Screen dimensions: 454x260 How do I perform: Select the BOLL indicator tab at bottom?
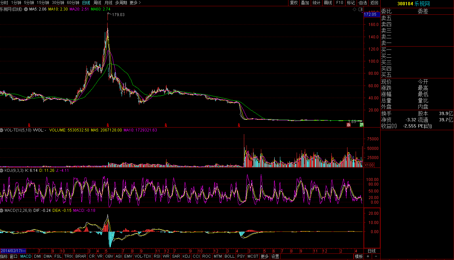click(x=229, y=256)
